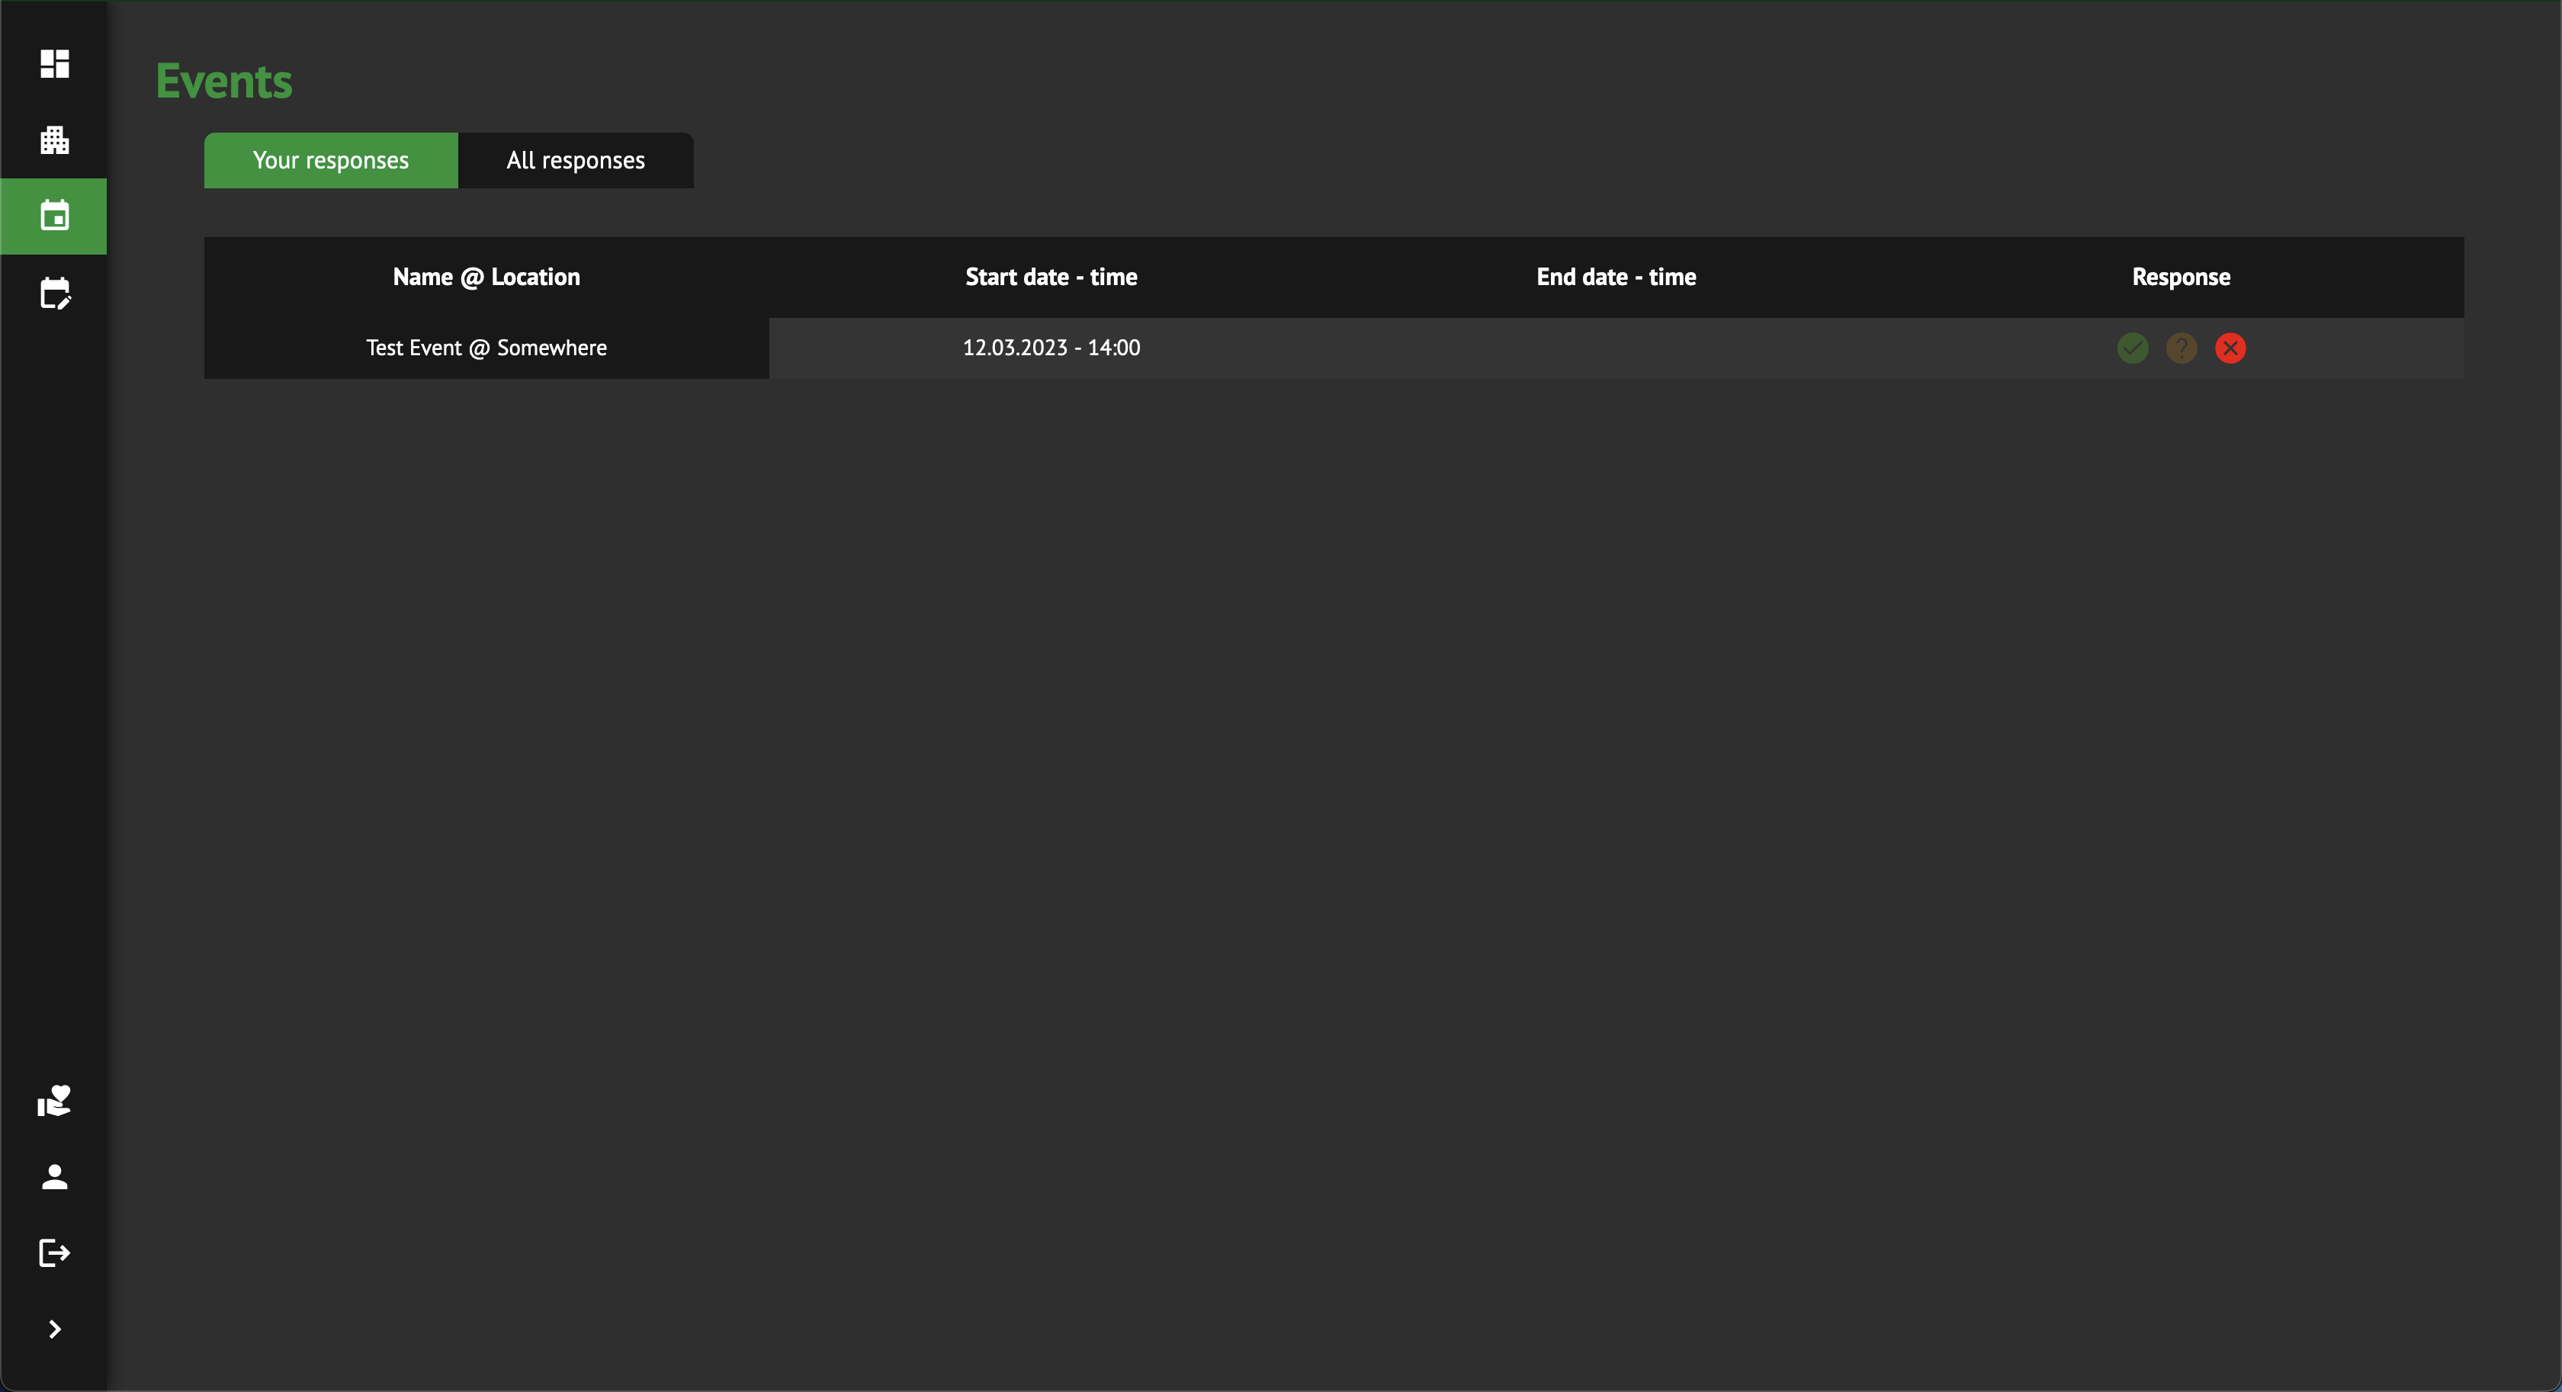Decline Test Event with red X
This screenshot has width=2562, height=1392.
[x=2231, y=348]
